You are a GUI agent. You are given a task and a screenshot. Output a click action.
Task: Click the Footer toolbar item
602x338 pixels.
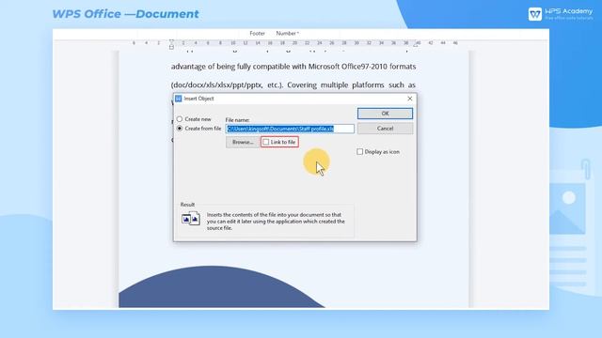(257, 34)
